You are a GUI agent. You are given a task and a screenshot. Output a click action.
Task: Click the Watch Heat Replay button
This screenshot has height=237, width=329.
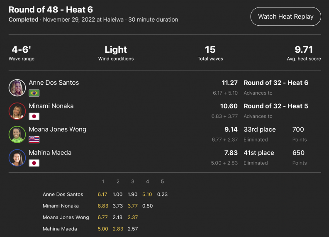285,17
